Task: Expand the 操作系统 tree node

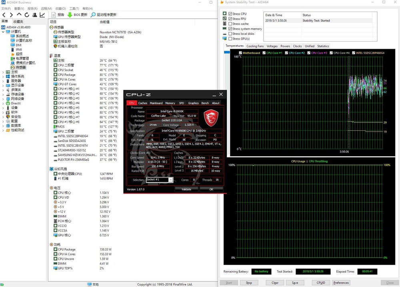Action: tap(3, 76)
